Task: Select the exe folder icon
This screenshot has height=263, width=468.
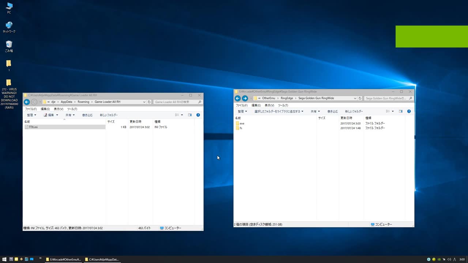Action: pos(237,123)
